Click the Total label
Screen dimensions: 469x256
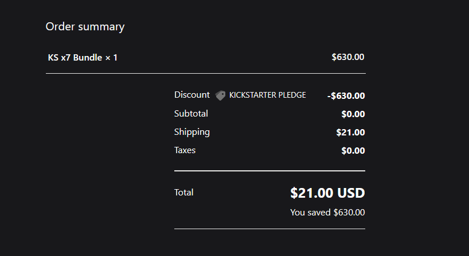pos(184,193)
